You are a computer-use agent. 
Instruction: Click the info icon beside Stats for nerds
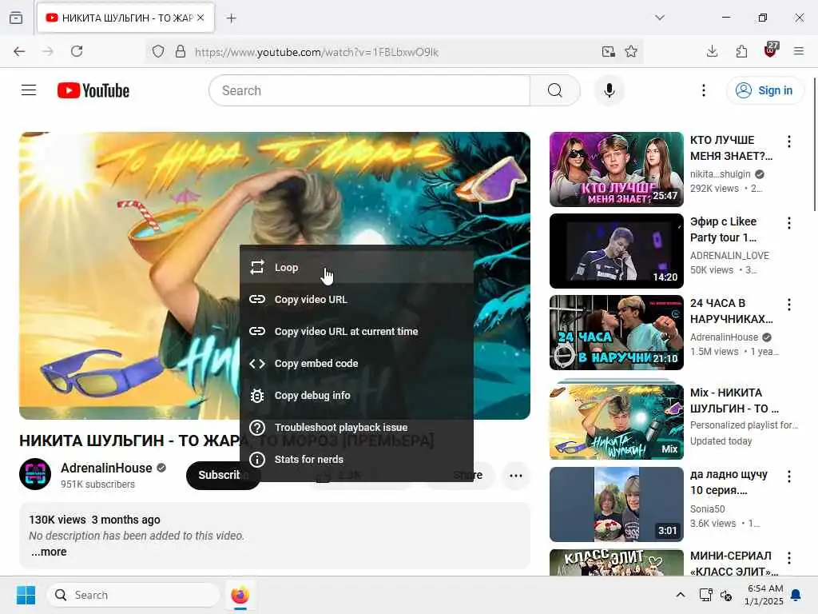coord(257,460)
